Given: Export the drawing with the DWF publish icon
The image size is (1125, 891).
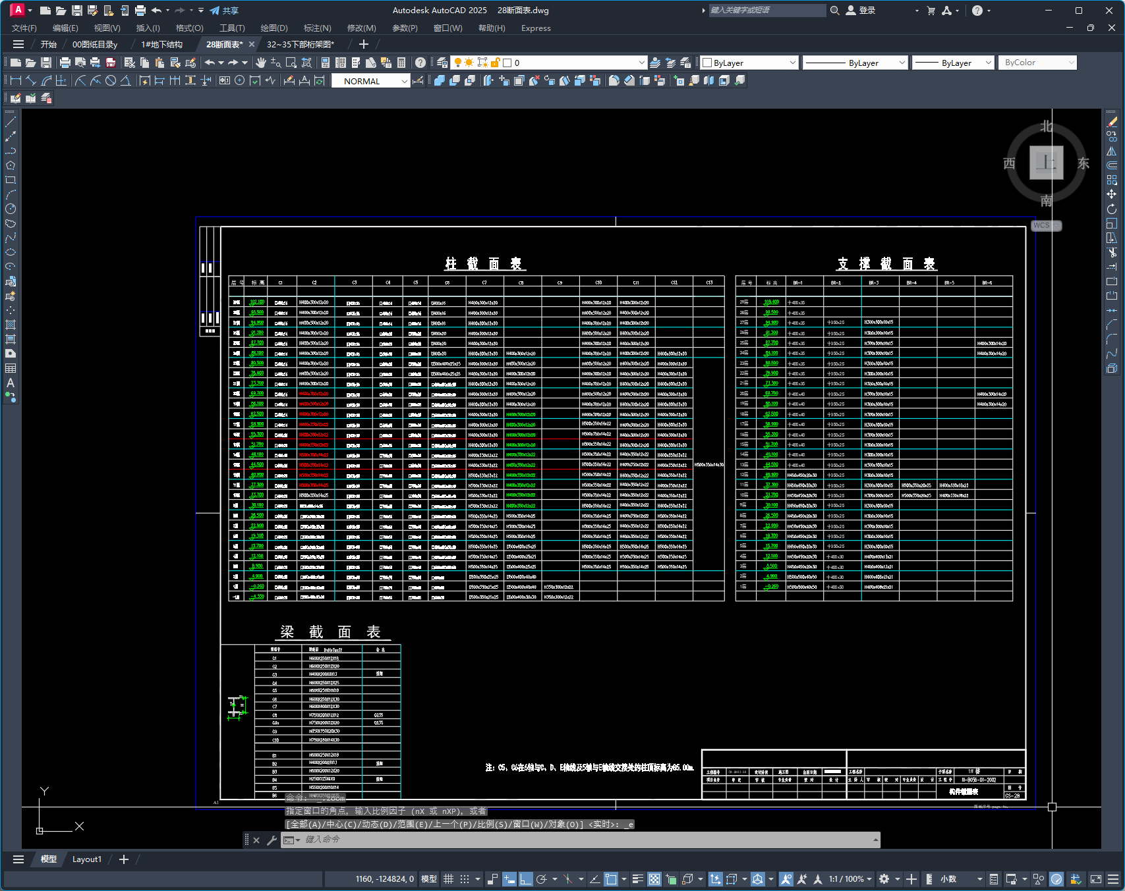Looking at the screenshot, I should [x=111, y=63].
